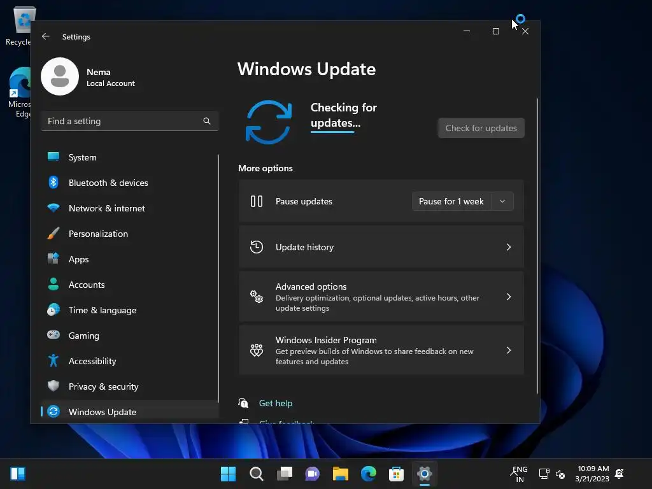Click the Nema Local Account name
This screenshot has height=489, width=652.
pos(111,77)
